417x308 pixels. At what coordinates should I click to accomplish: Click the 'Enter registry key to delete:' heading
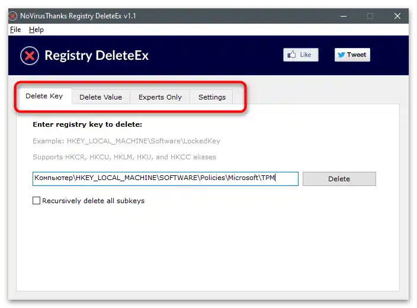(87, 124)
